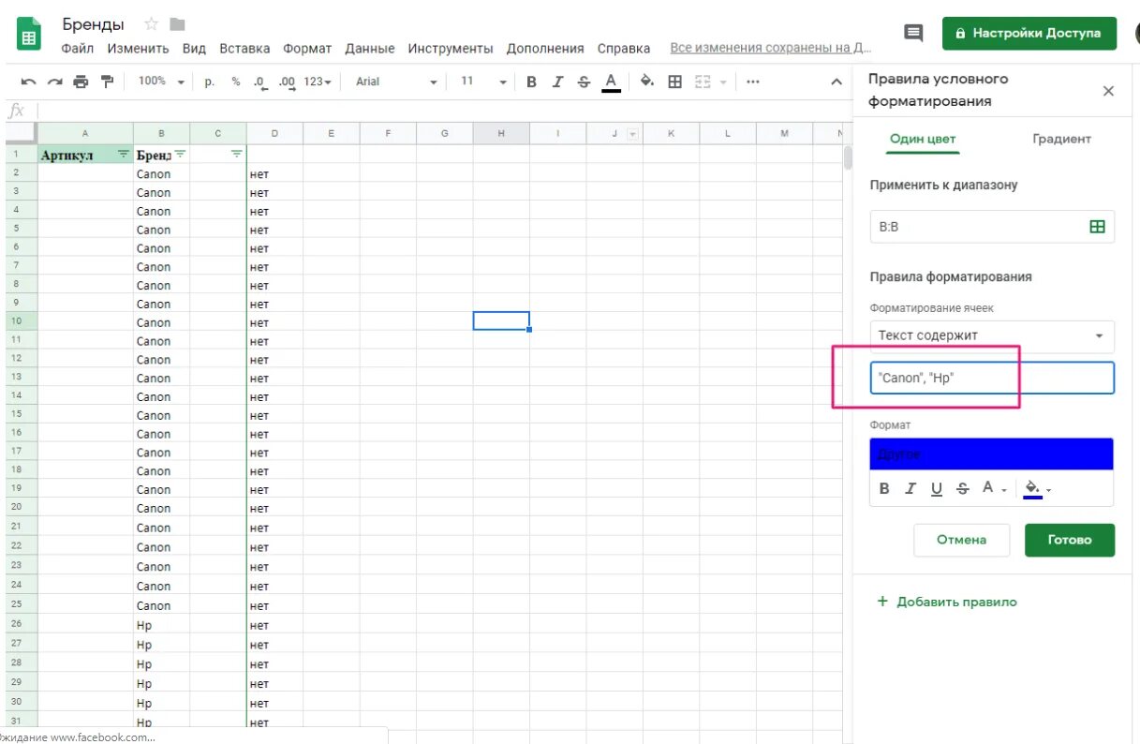Open column J dropdown arrow
1140x744 pixels.
632,135
